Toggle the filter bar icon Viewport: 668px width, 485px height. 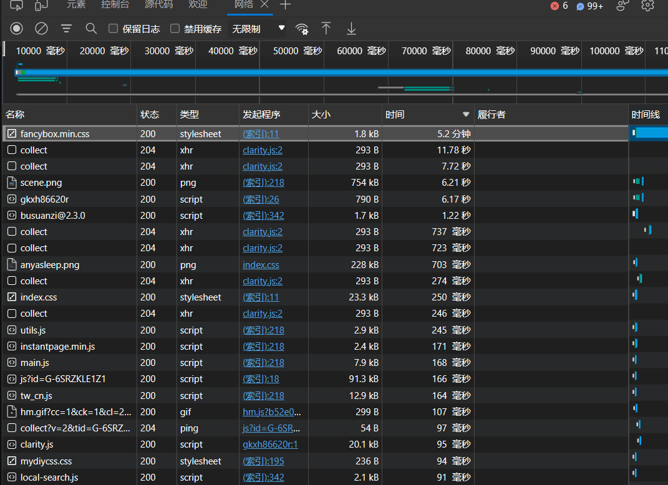66,28
